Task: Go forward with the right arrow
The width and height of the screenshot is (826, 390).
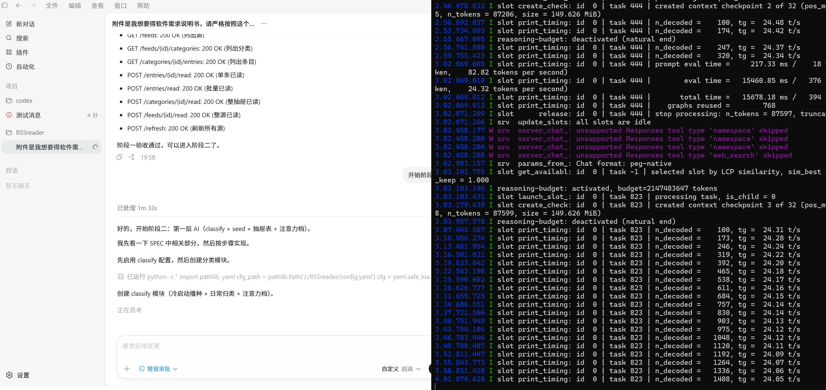Action: click(33, 5)
